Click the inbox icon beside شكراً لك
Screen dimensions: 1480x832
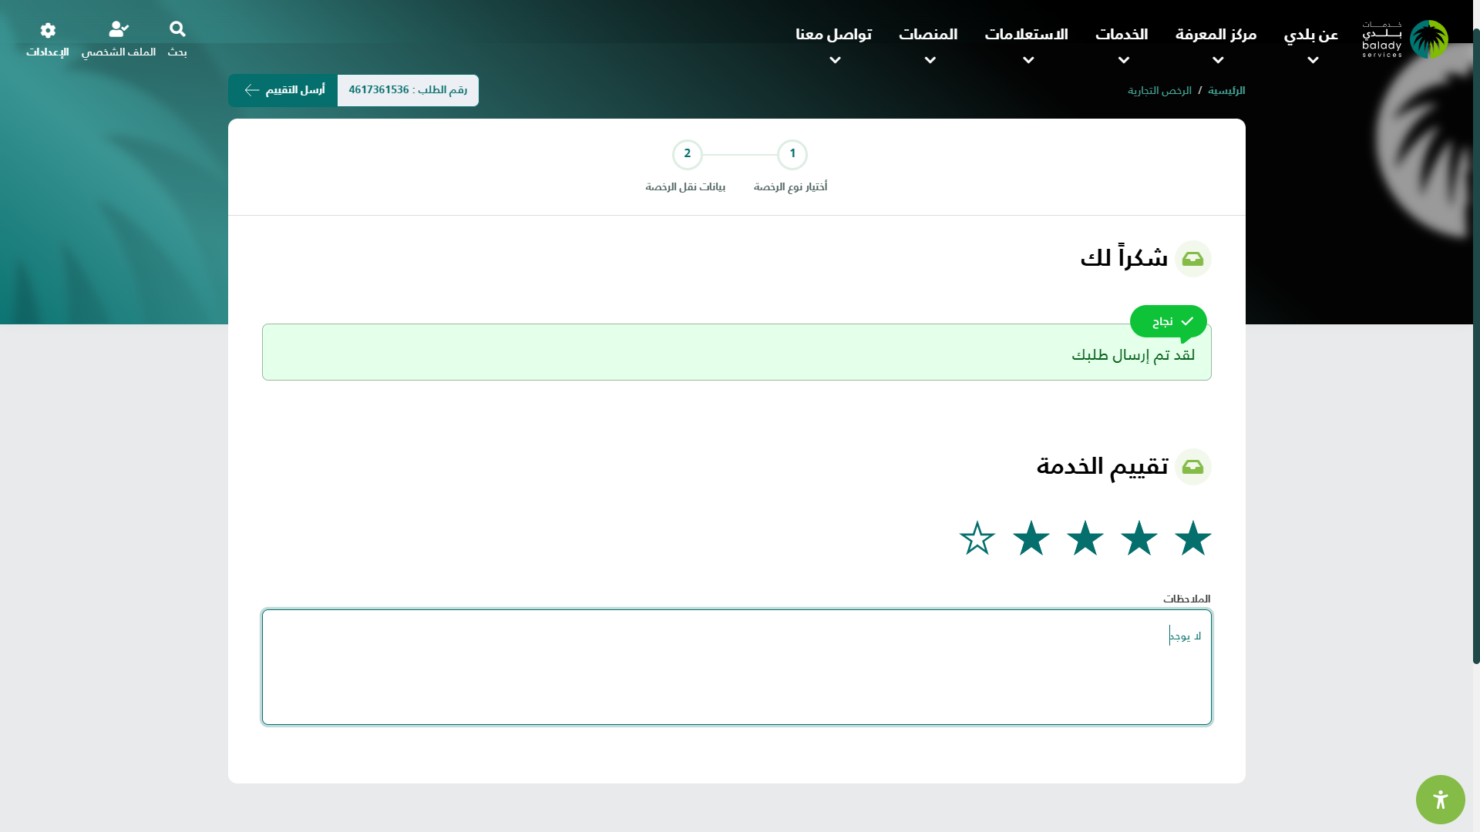(1192, 259)
